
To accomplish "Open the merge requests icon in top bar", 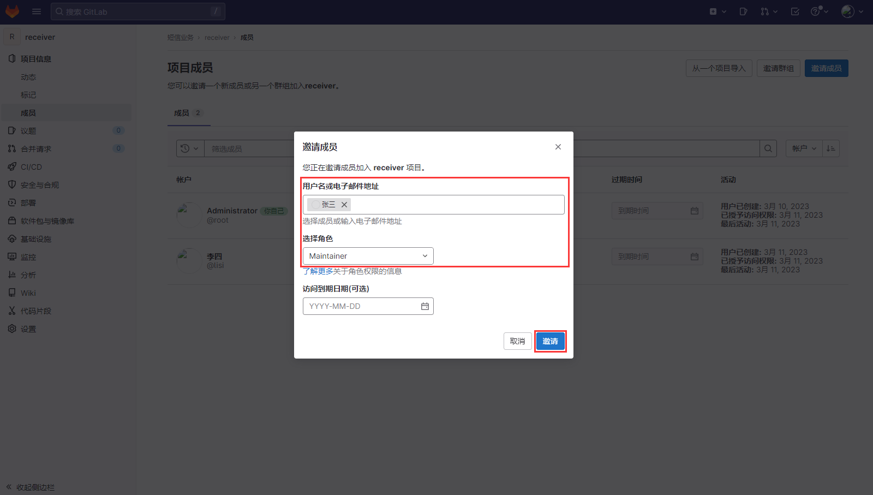I will tap(768, 11).
